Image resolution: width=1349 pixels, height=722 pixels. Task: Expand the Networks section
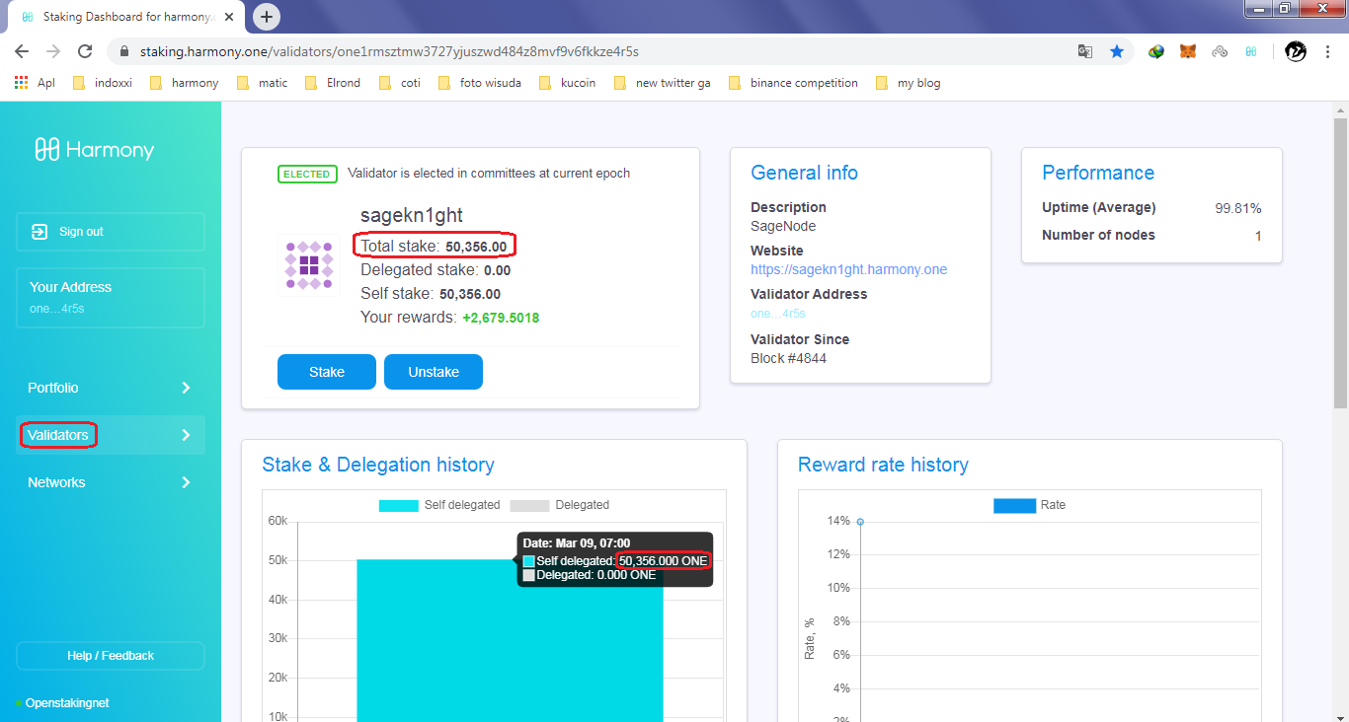(x=110, y=482)
